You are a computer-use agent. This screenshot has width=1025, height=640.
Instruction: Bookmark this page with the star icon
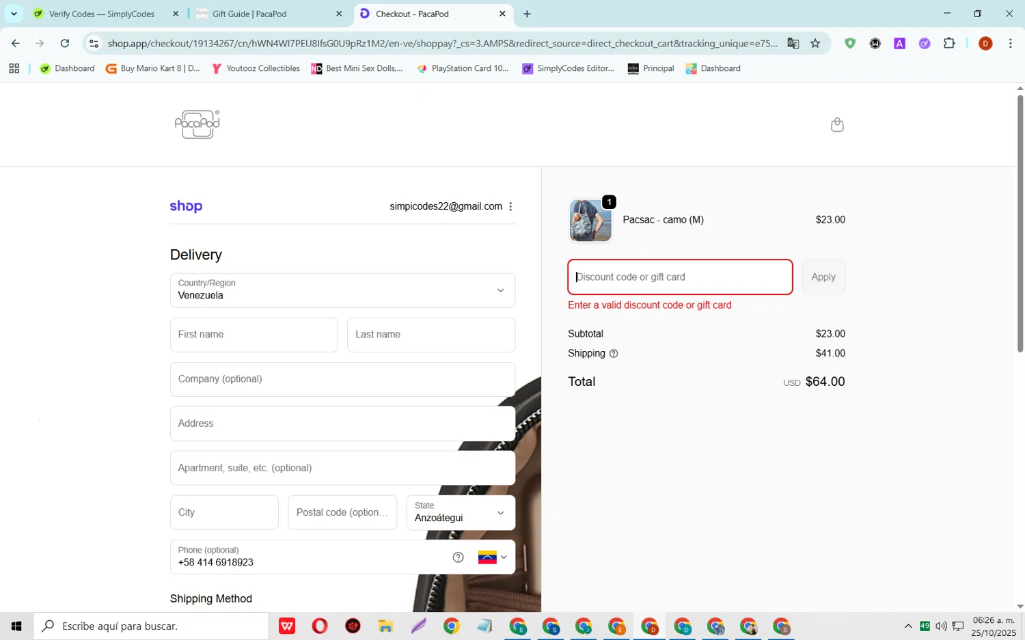(815, 43)
